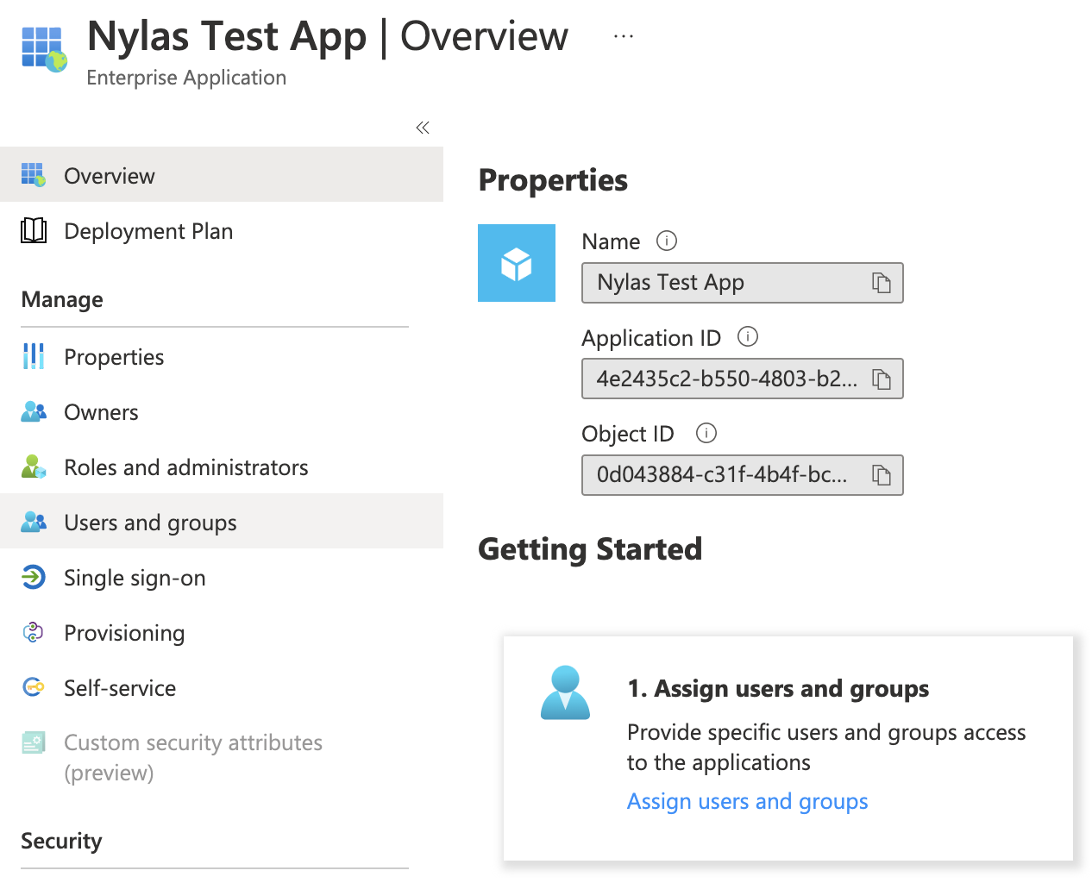Viewport: 1092px width, 883px height.
Task: Click the Single sign-on arrow icon
Action: click(x=34, y=577)
